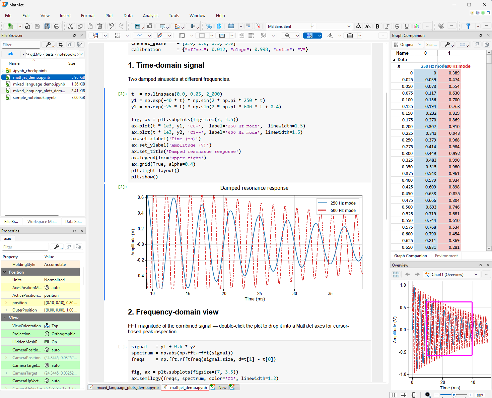
Task: Collapse the Position property group
Action: [5, 272]
